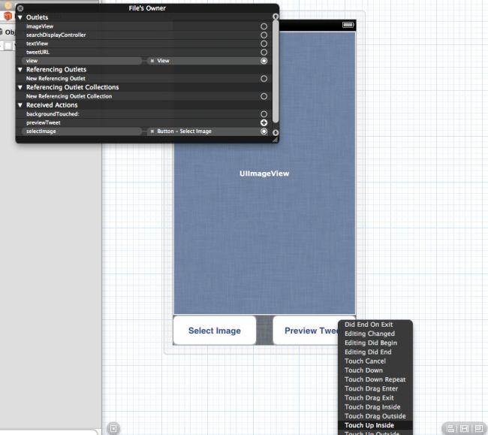Select the backgroundTouched: action label
Viewport: 488px width, 435px height.
click(x=53, y=114)
